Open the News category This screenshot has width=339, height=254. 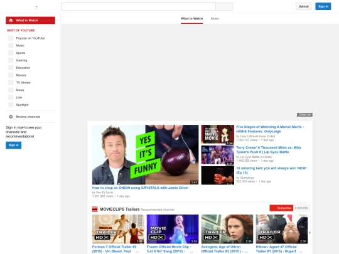[x=20, y=90]
